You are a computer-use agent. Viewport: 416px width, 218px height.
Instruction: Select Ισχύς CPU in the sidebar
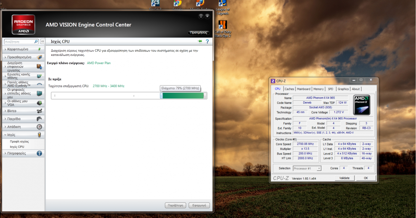click(x=17, y=147)
